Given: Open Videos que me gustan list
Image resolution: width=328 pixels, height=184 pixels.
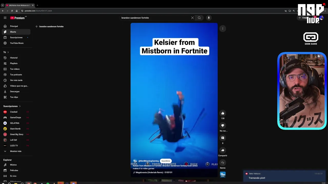Looking at the screenshot, I should pos(16,86).
